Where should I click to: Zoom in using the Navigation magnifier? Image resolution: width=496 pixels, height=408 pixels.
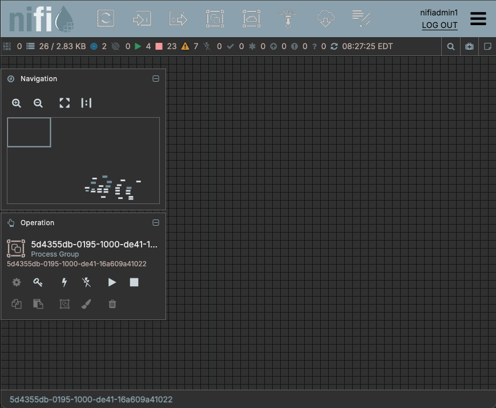click(x=17, y=103)
